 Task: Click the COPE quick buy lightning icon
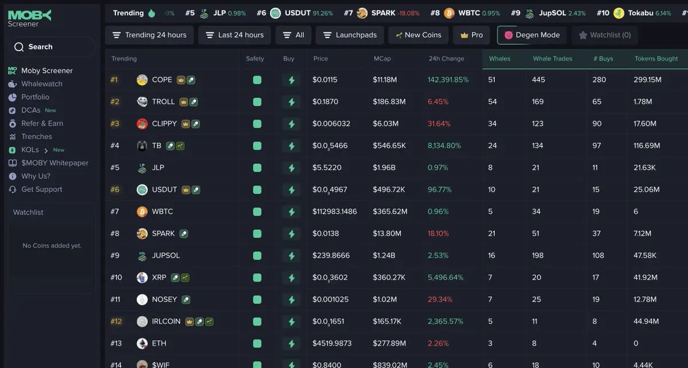[x=291, y=80]
